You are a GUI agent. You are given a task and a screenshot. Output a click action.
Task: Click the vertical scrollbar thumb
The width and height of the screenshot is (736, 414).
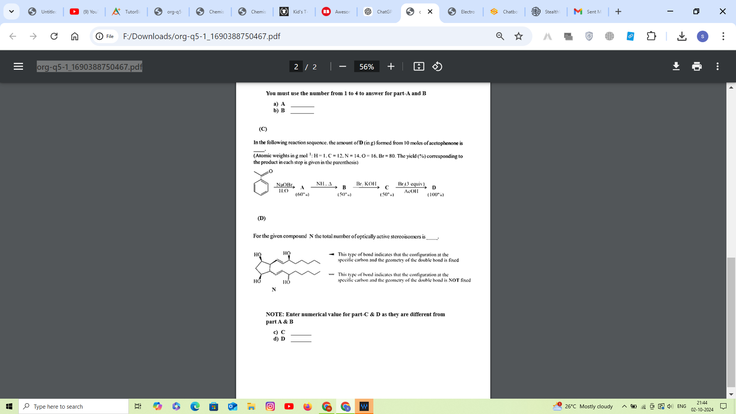(731, 322)
